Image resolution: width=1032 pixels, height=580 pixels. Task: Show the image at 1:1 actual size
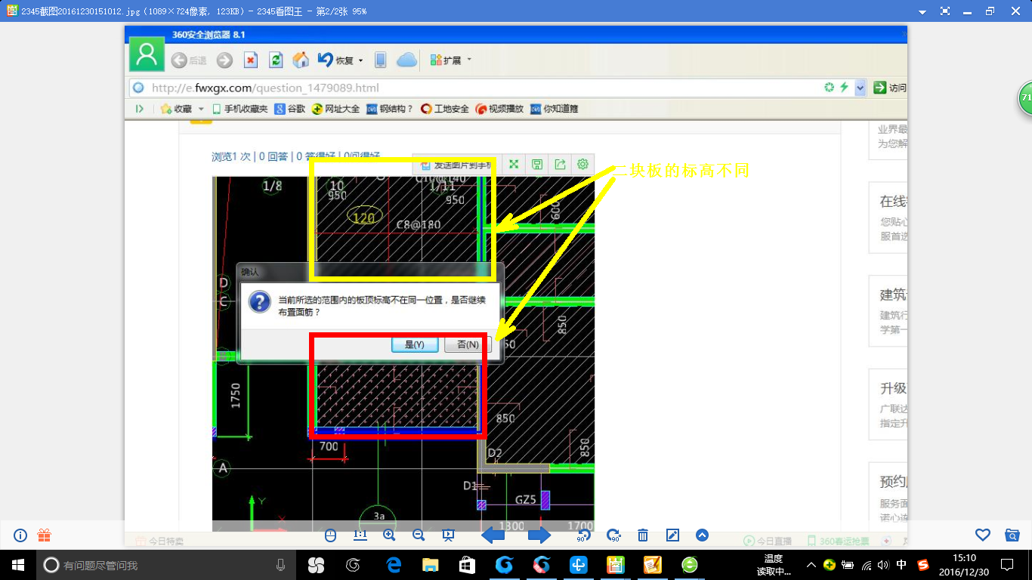point(360,535)
